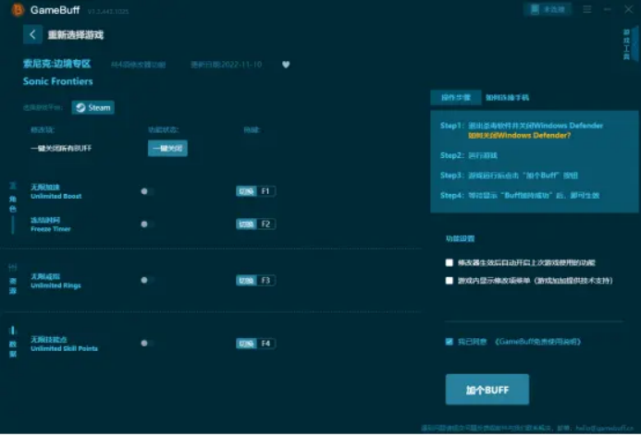Change hotkey mode for F3 Unlimited Rings
This screenshot has width=641, height=436.
pyautogui.click(x=246, y=281)
